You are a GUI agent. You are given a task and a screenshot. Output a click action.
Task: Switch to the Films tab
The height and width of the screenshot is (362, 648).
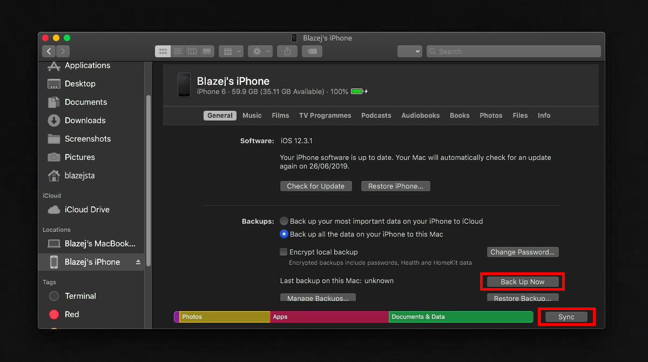pyautogui.click(x=280, y=116)
